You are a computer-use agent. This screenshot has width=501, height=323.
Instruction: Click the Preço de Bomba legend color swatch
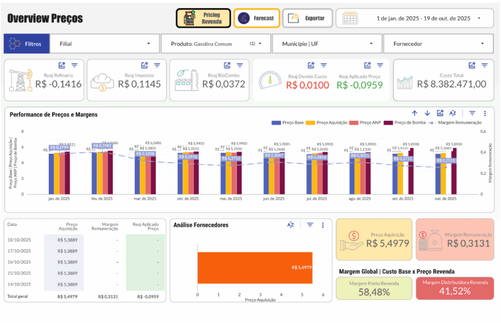pos(389,123)
